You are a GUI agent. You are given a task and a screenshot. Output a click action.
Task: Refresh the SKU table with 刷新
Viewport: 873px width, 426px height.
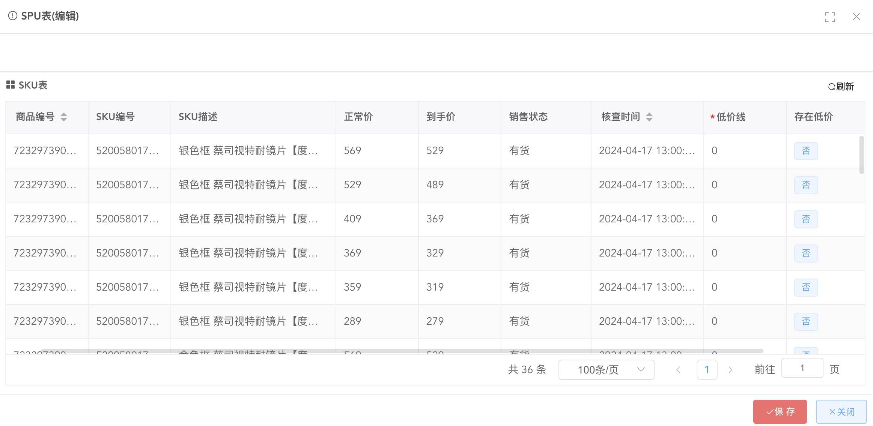click(841, 87)
